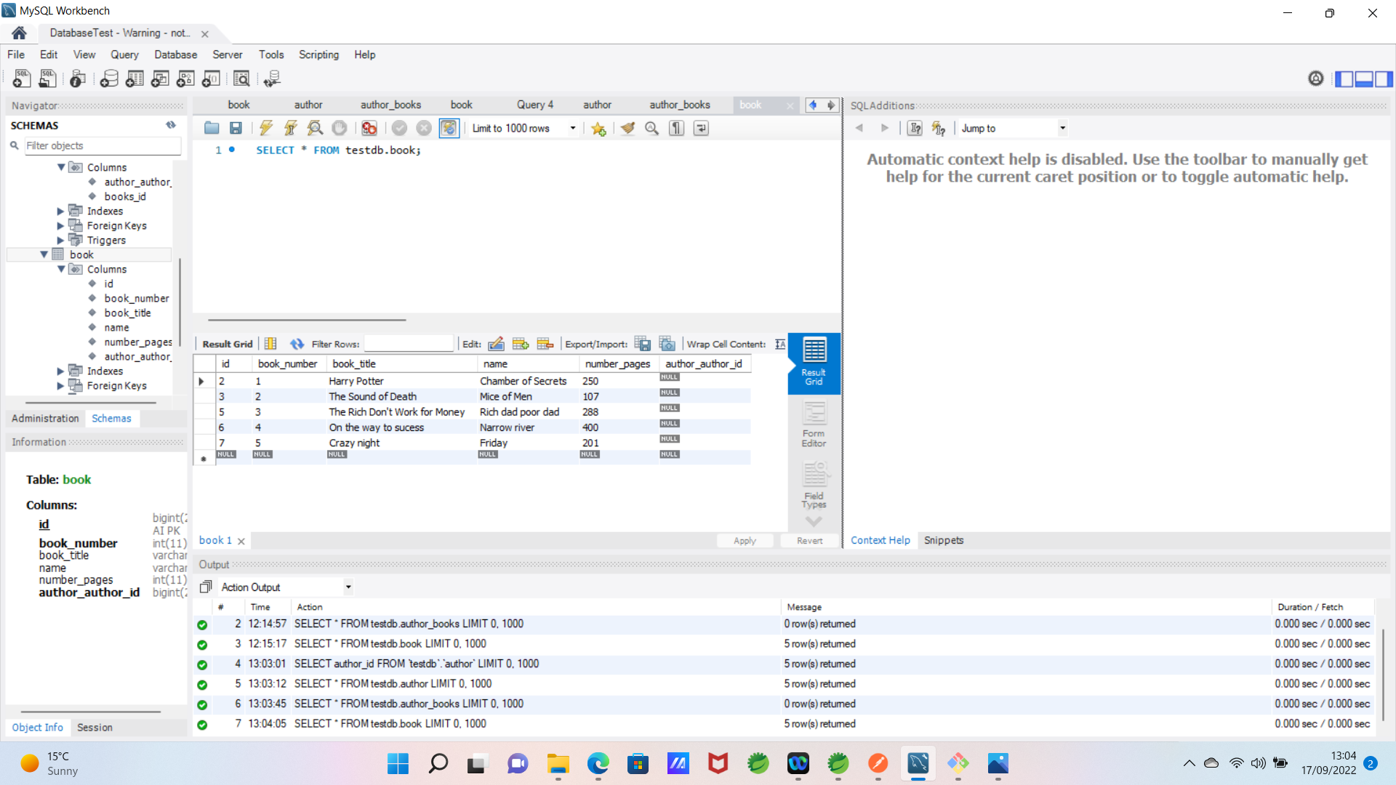Toggle the left sidebar panel visibility
1396x785 pixels.
(x=1344, y=78)
